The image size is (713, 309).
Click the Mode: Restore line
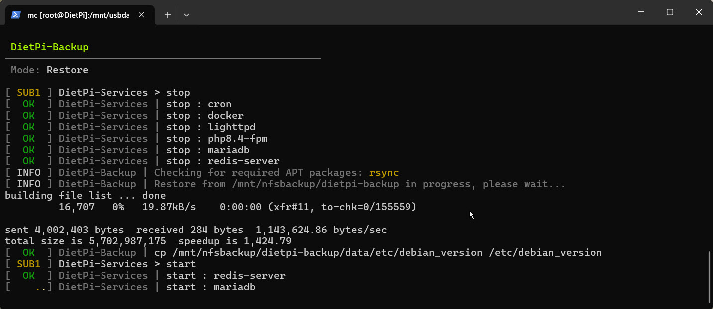pos(49,70)
